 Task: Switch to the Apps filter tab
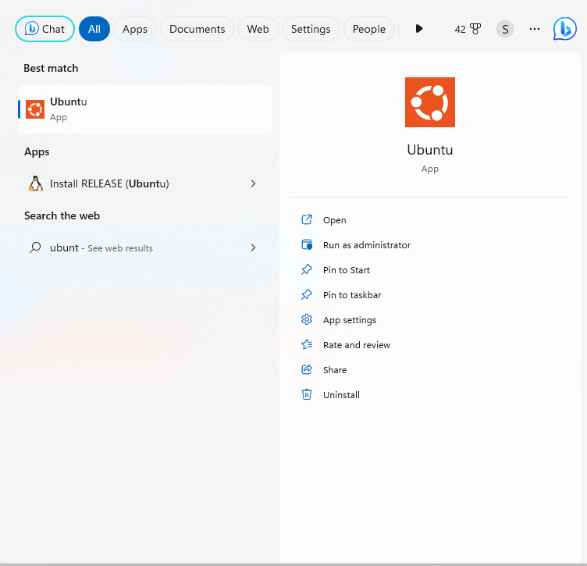click(x=135, y=29)
